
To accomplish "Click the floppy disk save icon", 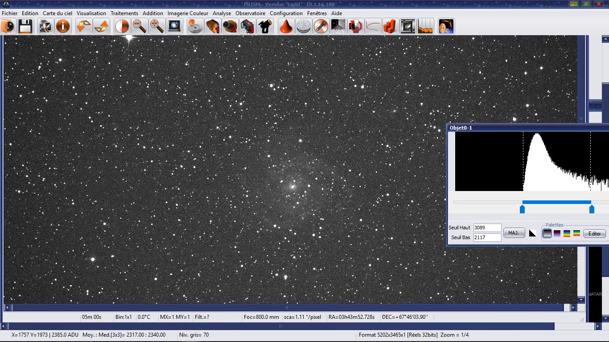I will [25, 26].
